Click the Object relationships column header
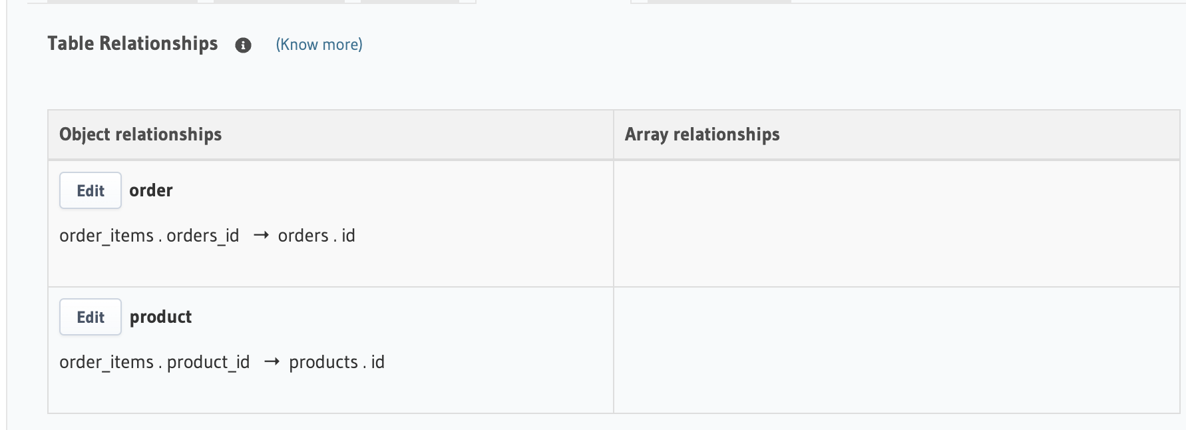The width and height of the screenshot is (1186, 430). (x=140, y=134)
